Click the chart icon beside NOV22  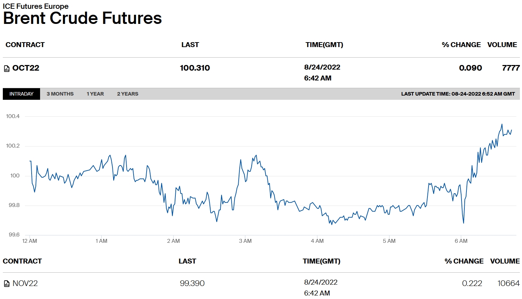pos(7,284)
